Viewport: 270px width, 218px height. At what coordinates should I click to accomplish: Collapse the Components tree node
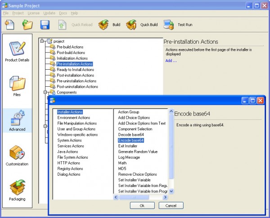coord(46,92)
